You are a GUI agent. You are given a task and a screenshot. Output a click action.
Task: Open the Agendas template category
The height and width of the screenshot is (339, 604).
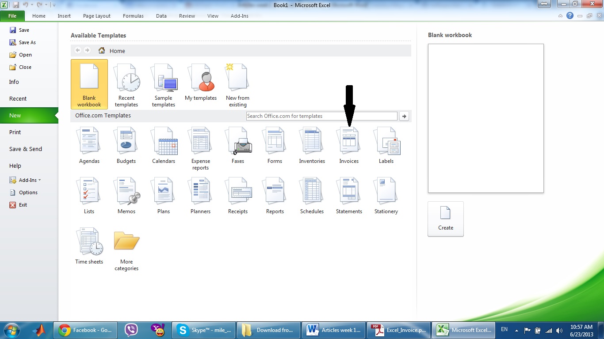[x=89, y=146]
